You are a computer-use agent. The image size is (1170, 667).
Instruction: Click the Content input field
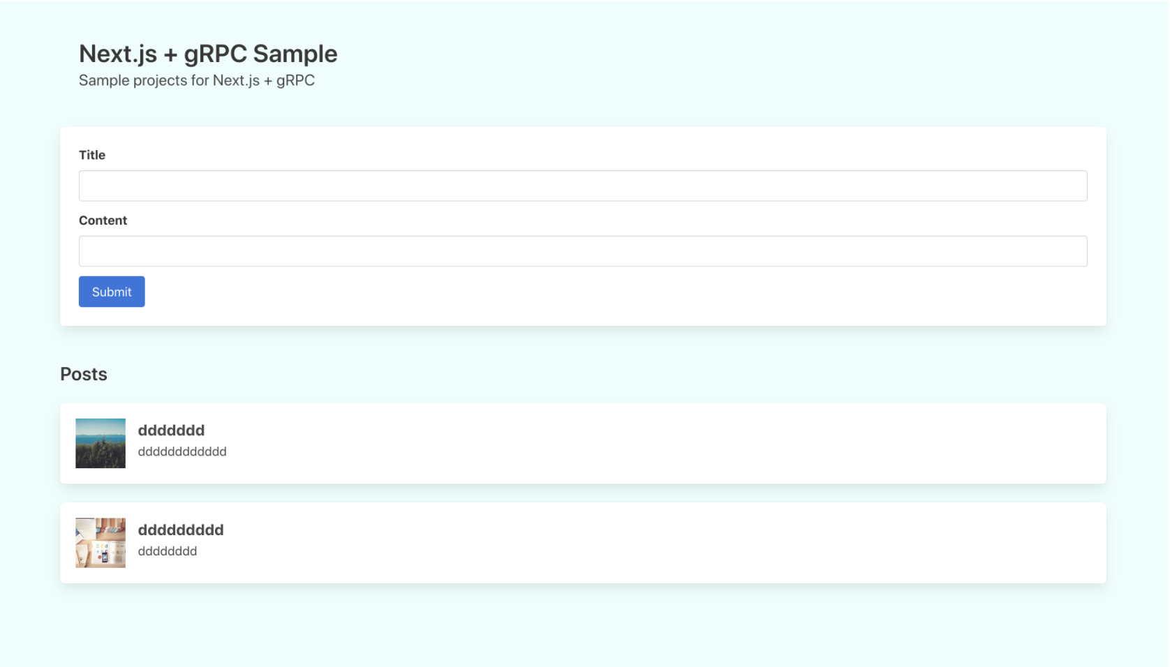[583, 250]
